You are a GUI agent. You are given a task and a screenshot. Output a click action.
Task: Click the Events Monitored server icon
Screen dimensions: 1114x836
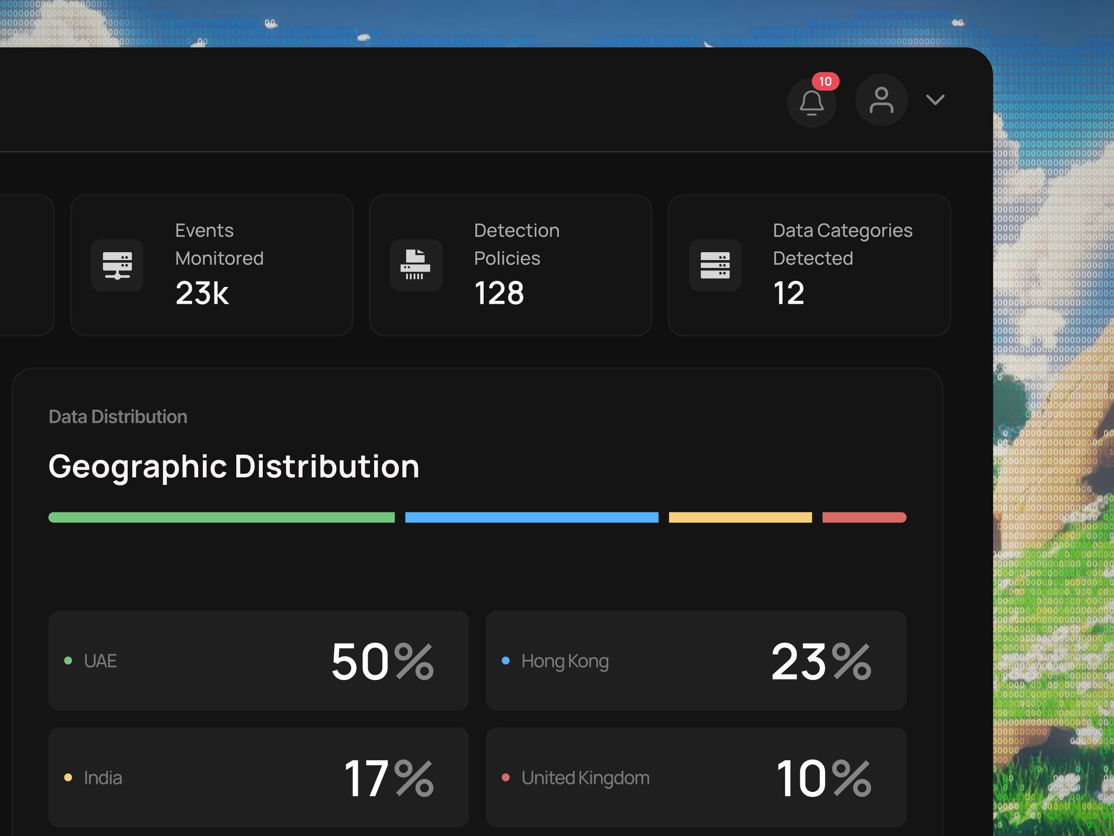[117, 266]
